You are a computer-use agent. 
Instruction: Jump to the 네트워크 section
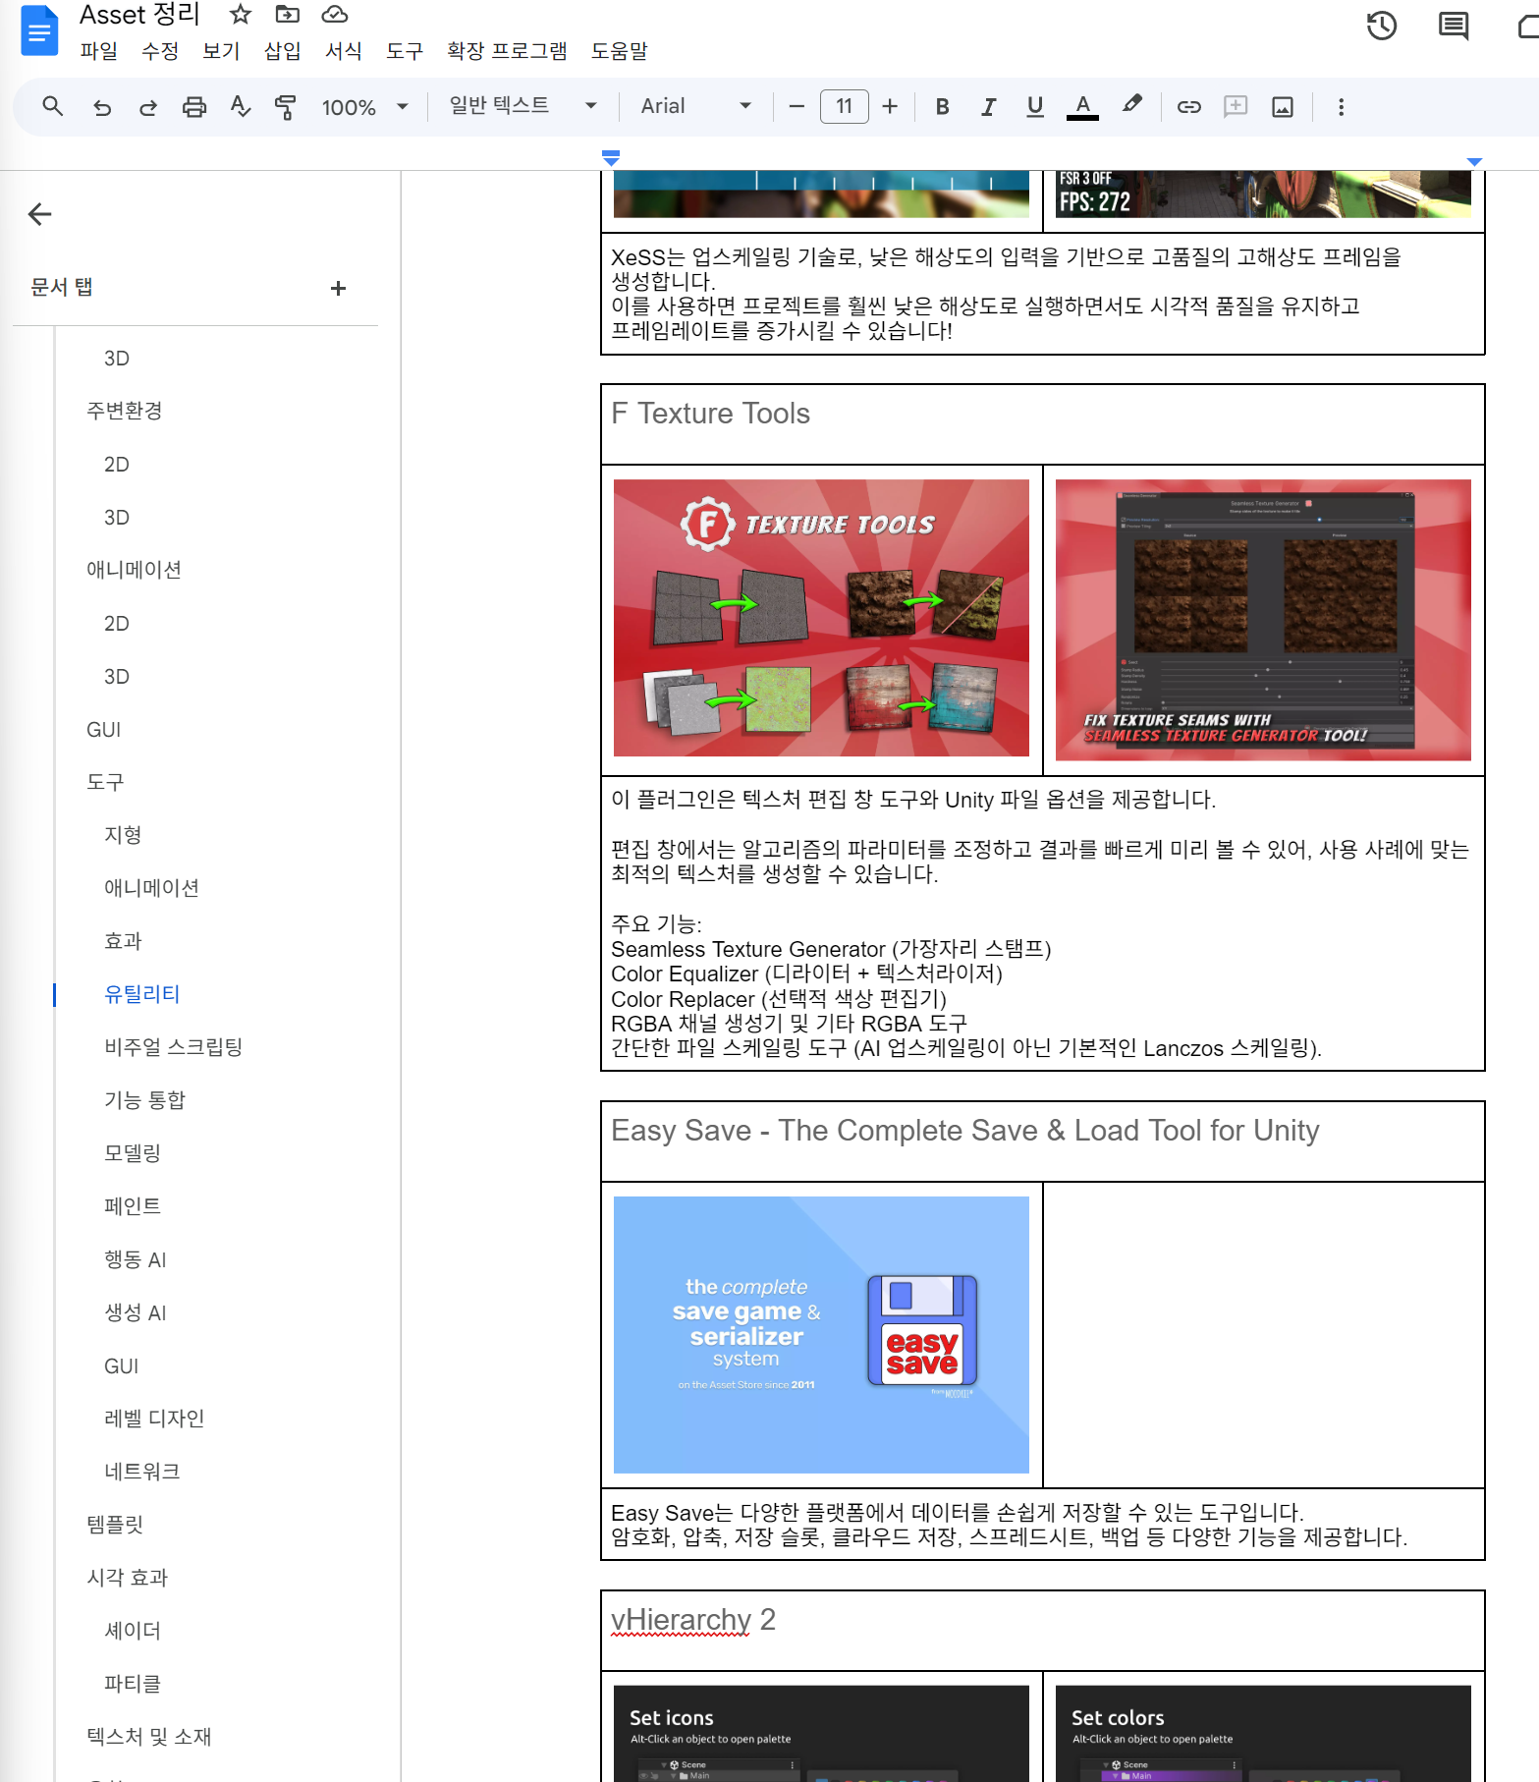[x=142, y=1472]
